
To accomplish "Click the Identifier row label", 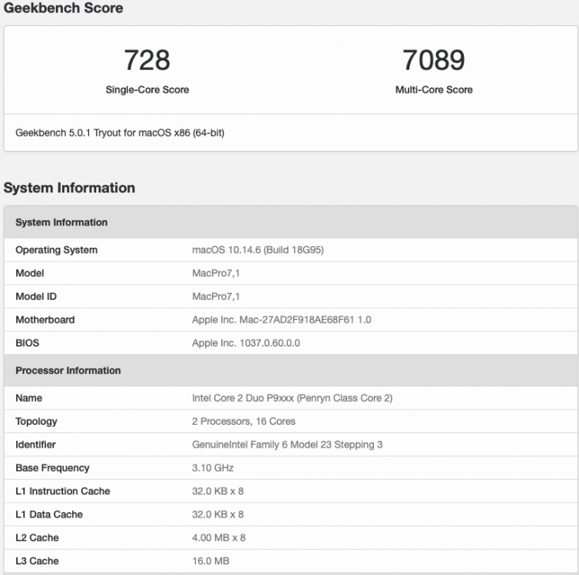I will [x=35, y=445].
